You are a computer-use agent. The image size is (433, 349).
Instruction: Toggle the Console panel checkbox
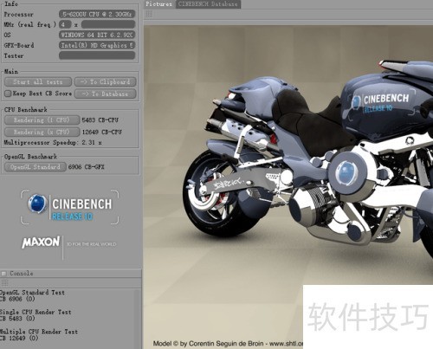[x=3, y=274]
